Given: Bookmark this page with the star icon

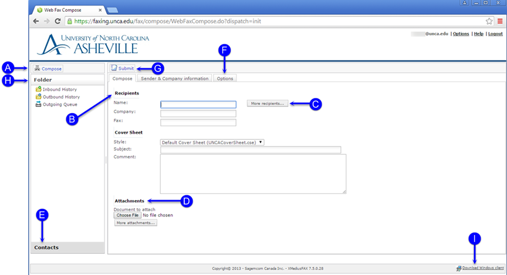Looking at the screenshot, I should click(489, 21).
